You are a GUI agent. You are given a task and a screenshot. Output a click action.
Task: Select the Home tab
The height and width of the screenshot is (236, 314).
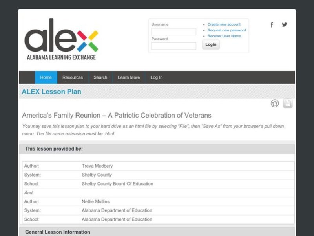(x=46, y=77)
